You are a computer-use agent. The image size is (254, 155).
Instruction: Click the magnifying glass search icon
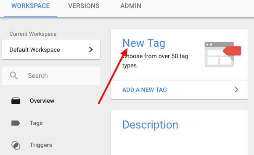(x=14, y=76)
